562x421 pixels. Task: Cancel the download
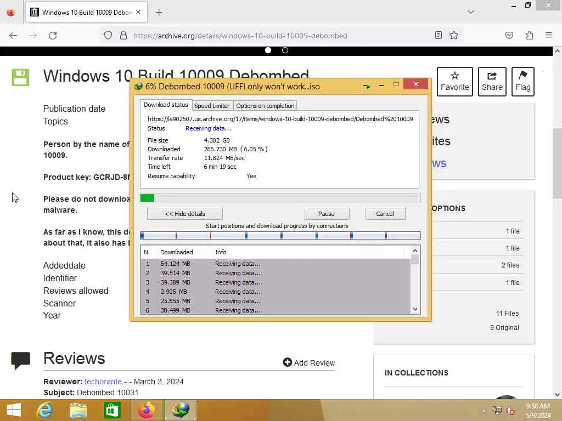tap(385, 214)
